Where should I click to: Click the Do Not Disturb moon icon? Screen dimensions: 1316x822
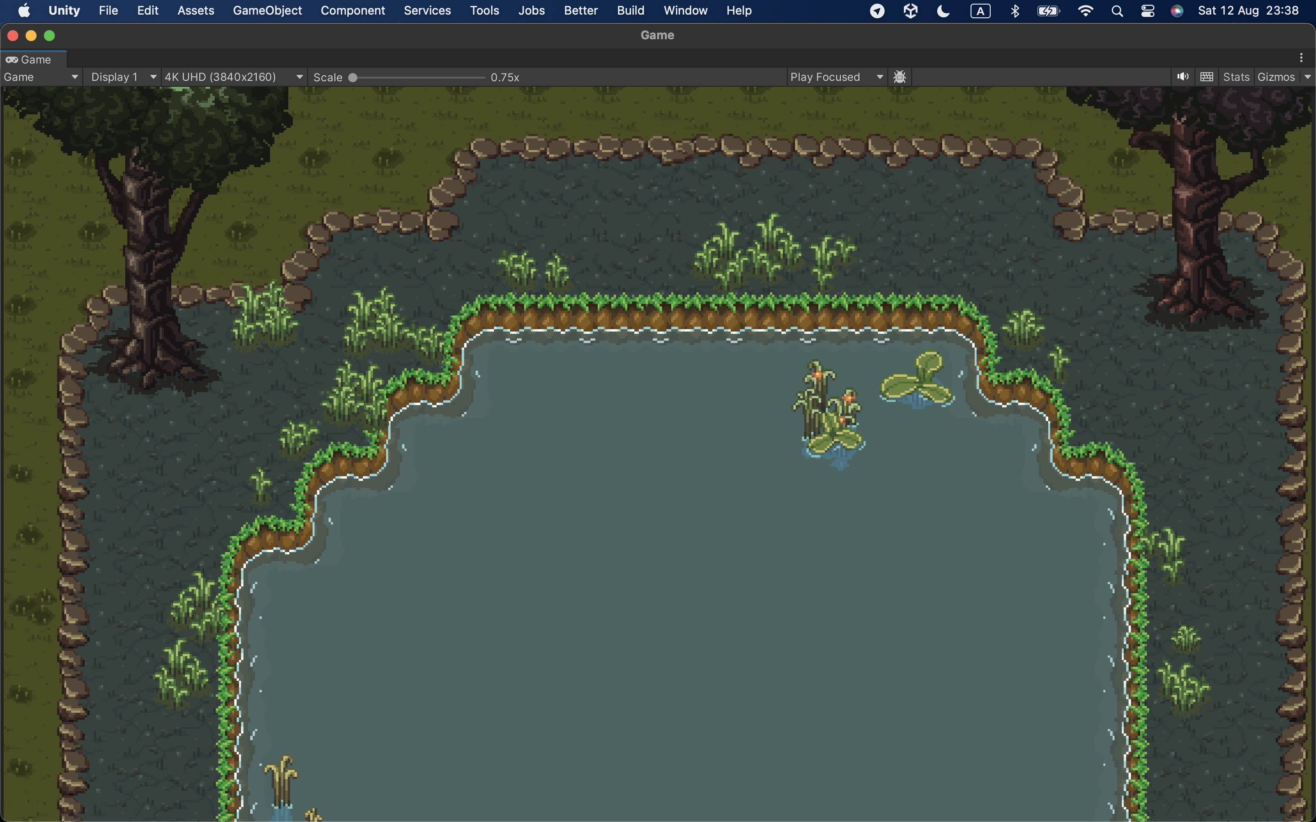tap(943, 11)
